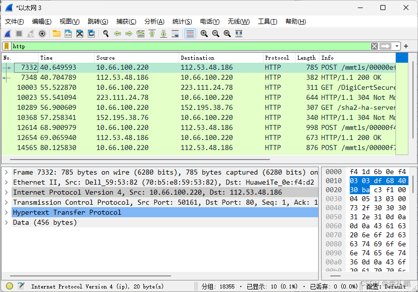Select packet 7348 HTTP/1.1 200 OK
The image size is (418, 292).
pyautogui.click(x=199, y=78)
